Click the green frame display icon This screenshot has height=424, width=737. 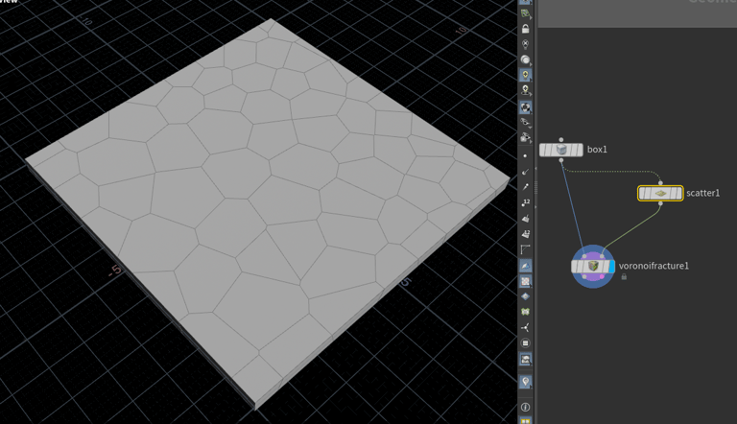pos(526,312)
